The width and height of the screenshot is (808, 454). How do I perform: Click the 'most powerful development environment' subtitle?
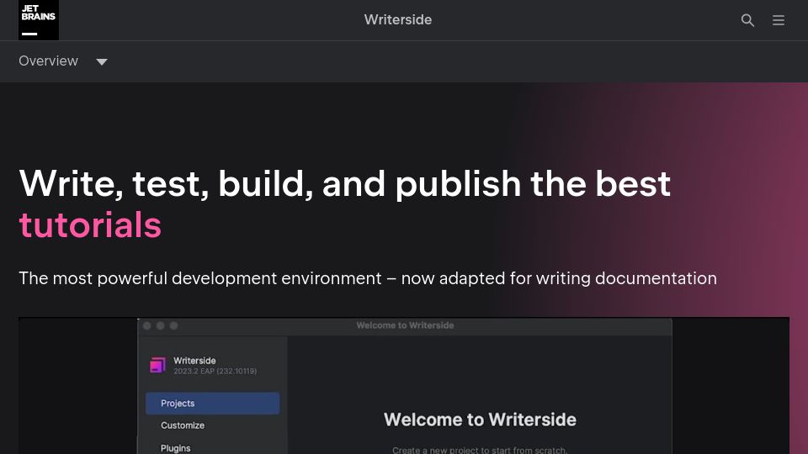(368, 278)
